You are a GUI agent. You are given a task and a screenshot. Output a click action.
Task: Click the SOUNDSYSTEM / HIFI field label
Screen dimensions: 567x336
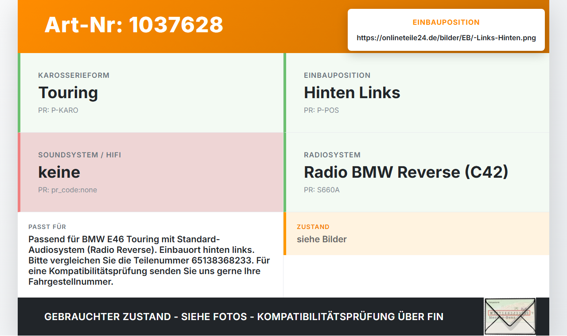click(79, 155)
